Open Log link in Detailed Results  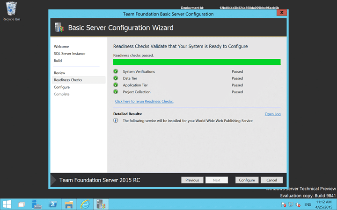[272, 114]
